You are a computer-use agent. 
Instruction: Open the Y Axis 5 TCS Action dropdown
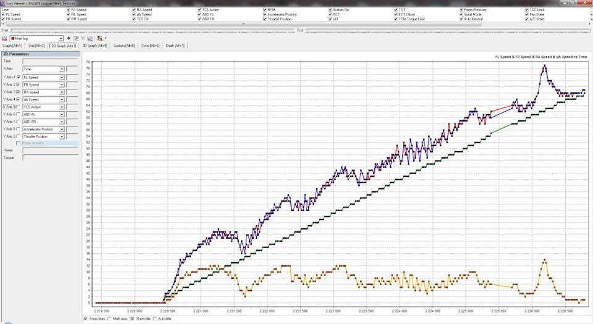coord(62,107)
